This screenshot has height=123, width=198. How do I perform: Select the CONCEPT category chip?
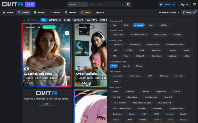click(x=78, y=20)
